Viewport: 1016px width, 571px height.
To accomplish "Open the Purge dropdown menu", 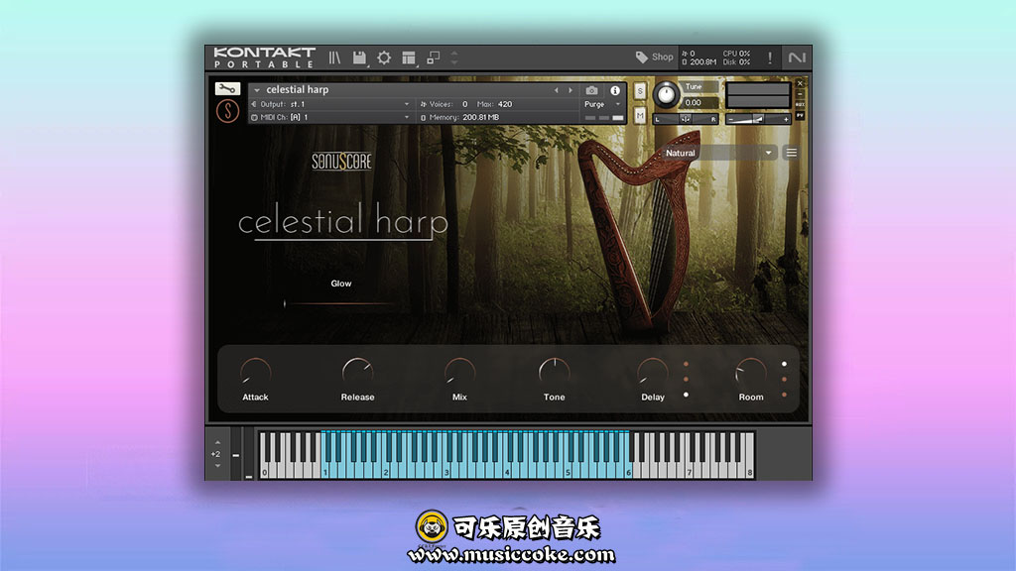I will pyautogui.click(x=602, y=104).
